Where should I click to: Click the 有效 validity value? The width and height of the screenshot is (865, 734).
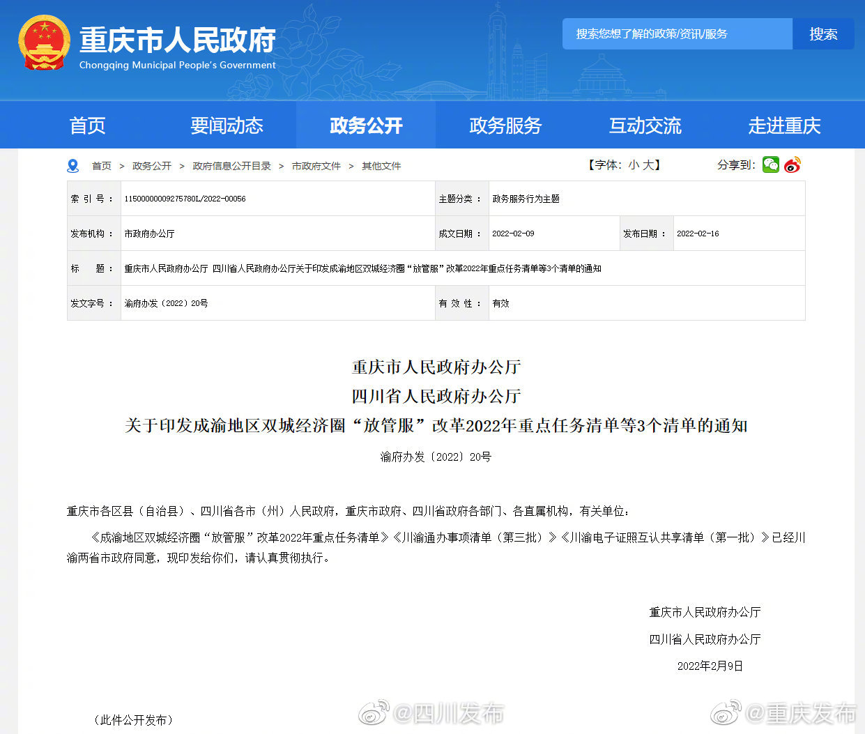[x=500, y=303]
